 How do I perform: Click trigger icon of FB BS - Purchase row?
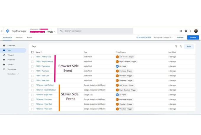117,71
